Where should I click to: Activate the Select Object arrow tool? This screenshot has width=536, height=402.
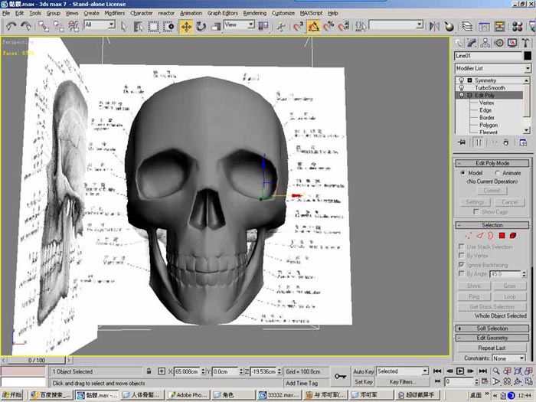coord(124,26)
